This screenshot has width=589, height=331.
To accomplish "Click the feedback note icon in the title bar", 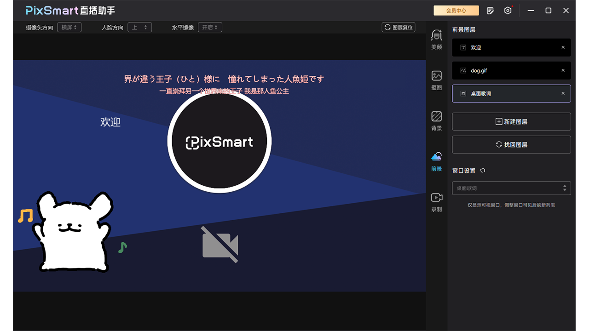I will [490, 10].
